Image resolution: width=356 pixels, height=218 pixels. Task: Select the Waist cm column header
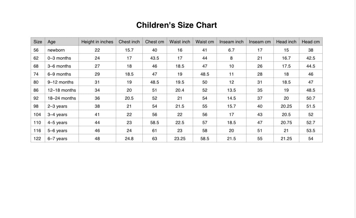tap(205, 42)
